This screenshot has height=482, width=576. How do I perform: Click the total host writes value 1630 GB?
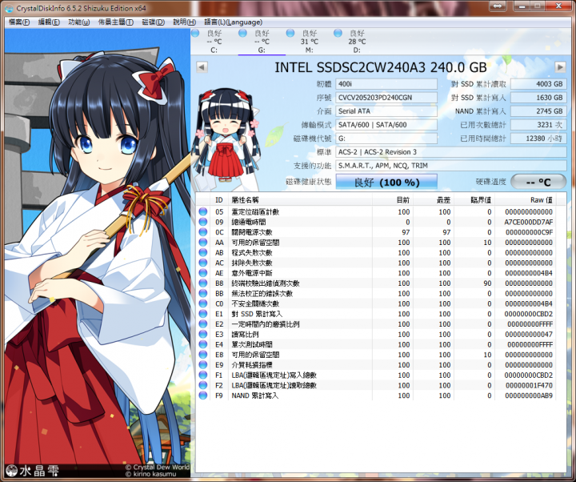[x=538, y=98]
